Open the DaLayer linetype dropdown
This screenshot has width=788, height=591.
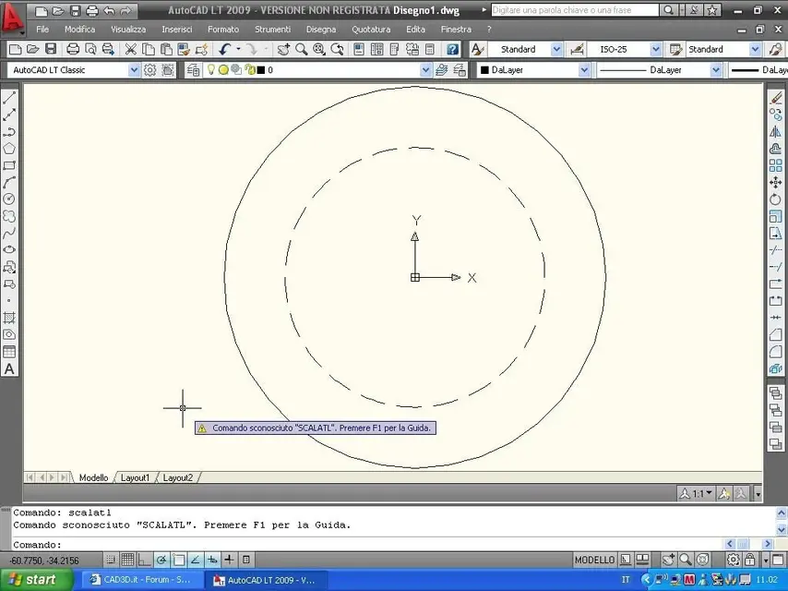point(716,70)
